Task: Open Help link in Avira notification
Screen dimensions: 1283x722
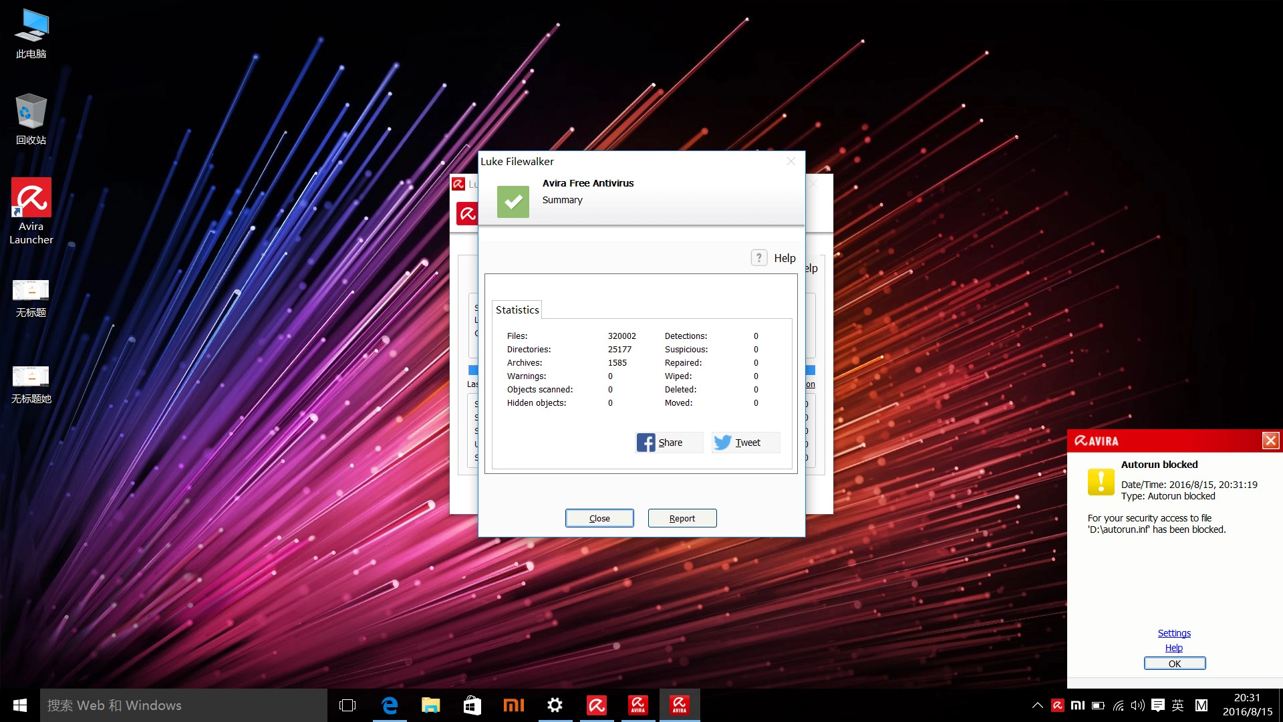Action: click(1174, 648)
